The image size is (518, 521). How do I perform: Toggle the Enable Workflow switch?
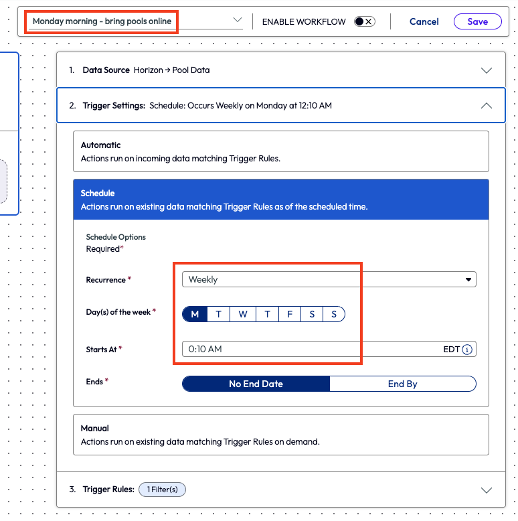click(x=364, y=21)
